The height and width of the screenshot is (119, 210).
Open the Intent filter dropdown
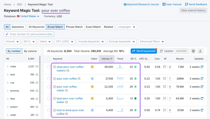pos(45,42)
